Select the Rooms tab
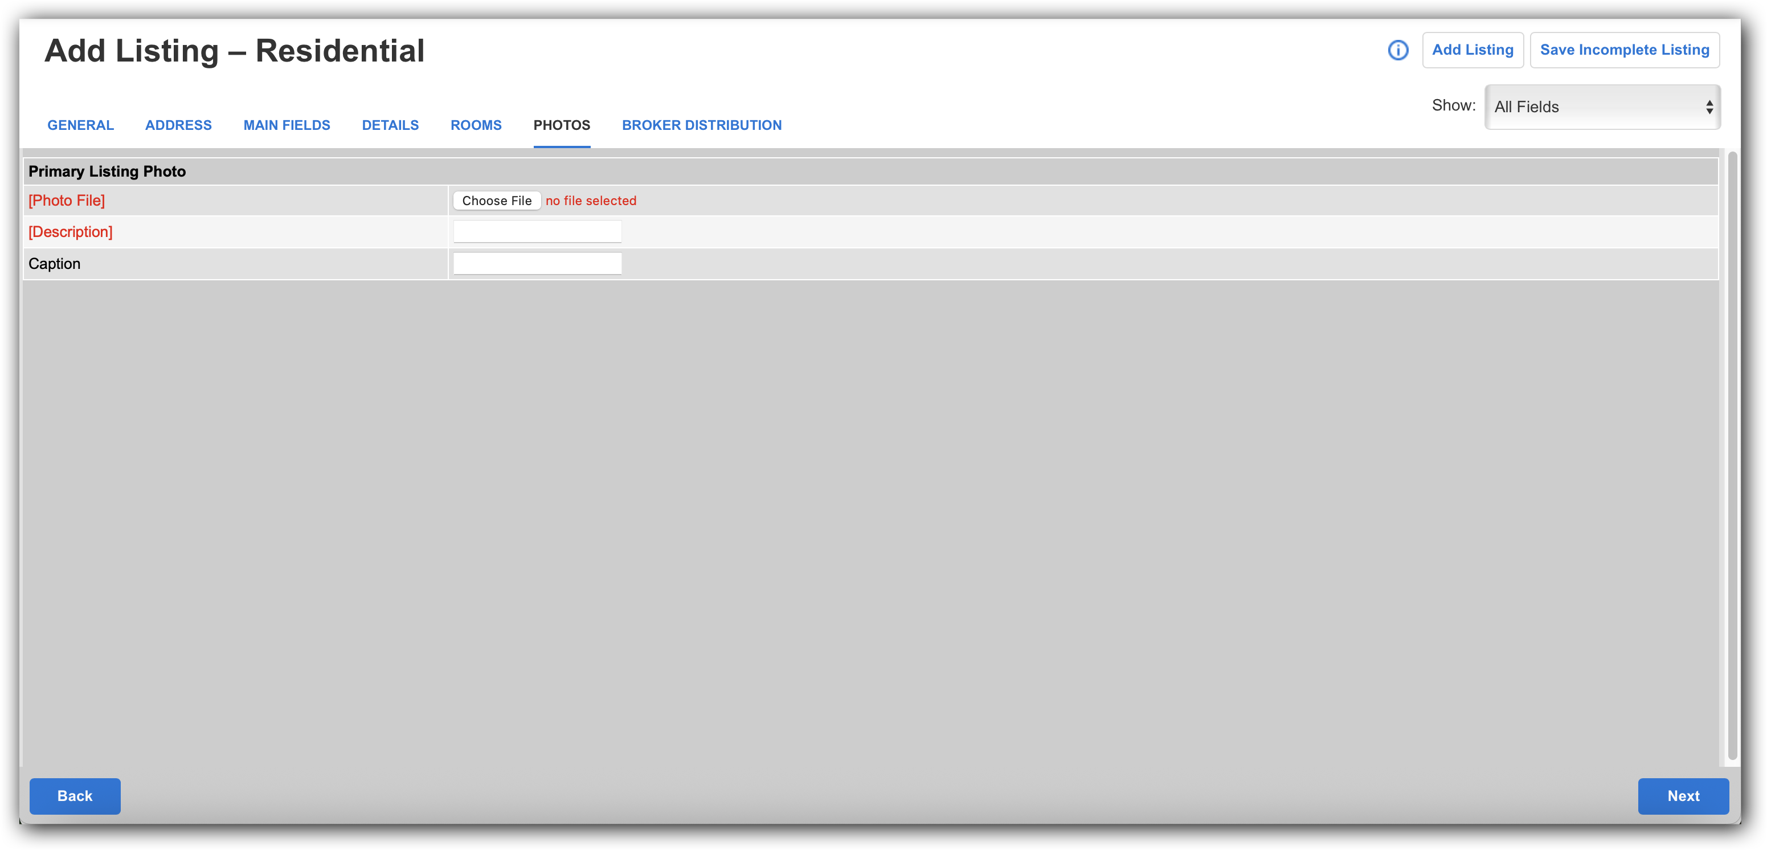1767x850 pixels. pos(476,125)
